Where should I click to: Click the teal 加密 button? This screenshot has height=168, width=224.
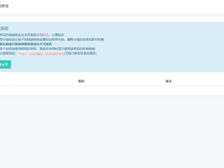(x=5, y=64)
